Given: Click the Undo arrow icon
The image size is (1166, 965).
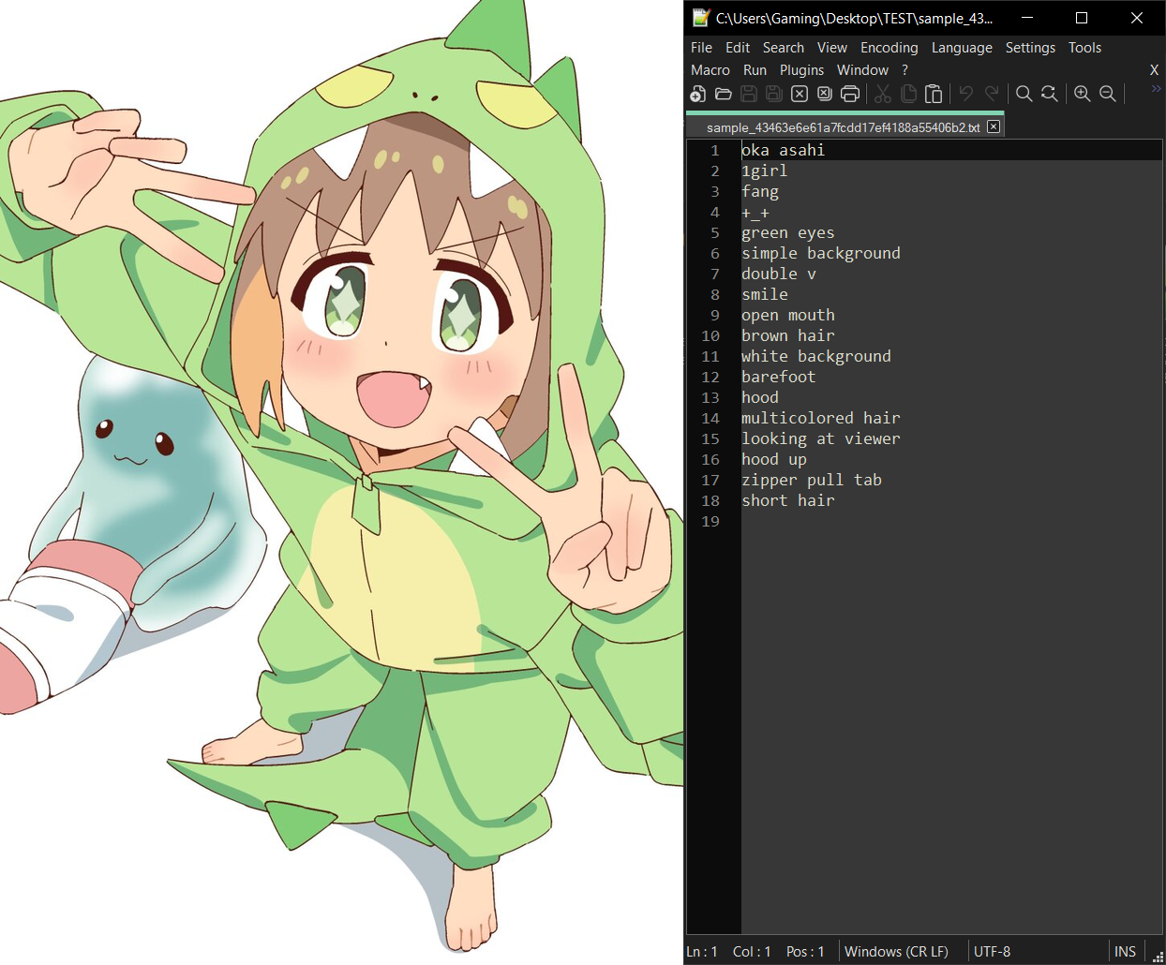Looking at the screenshot, I should (x=966, y=94).
